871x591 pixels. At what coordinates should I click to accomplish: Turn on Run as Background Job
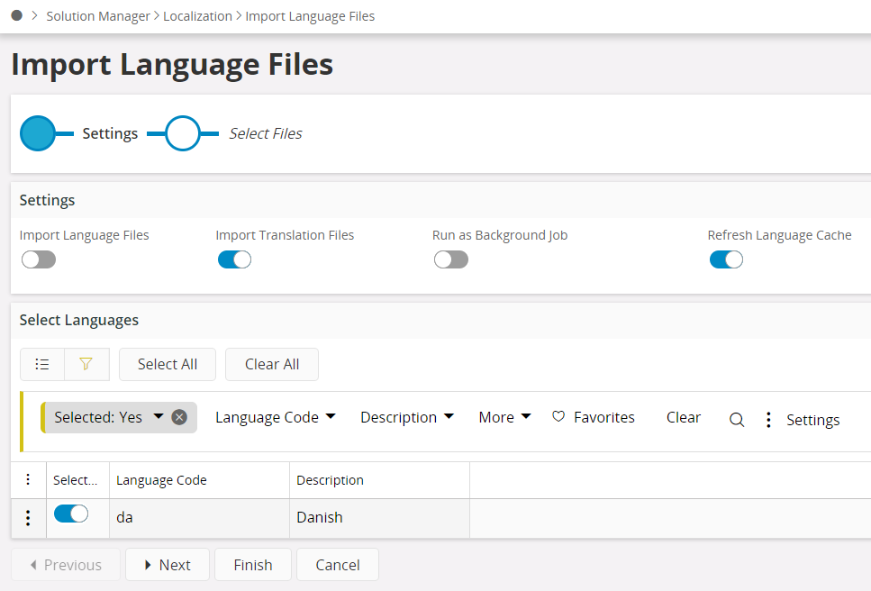(x=450, y=259)
